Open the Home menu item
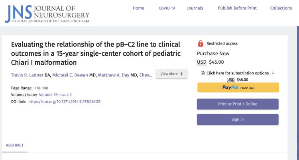The width and height of the screenshot is (299, 160). click(x=138, y=8)
